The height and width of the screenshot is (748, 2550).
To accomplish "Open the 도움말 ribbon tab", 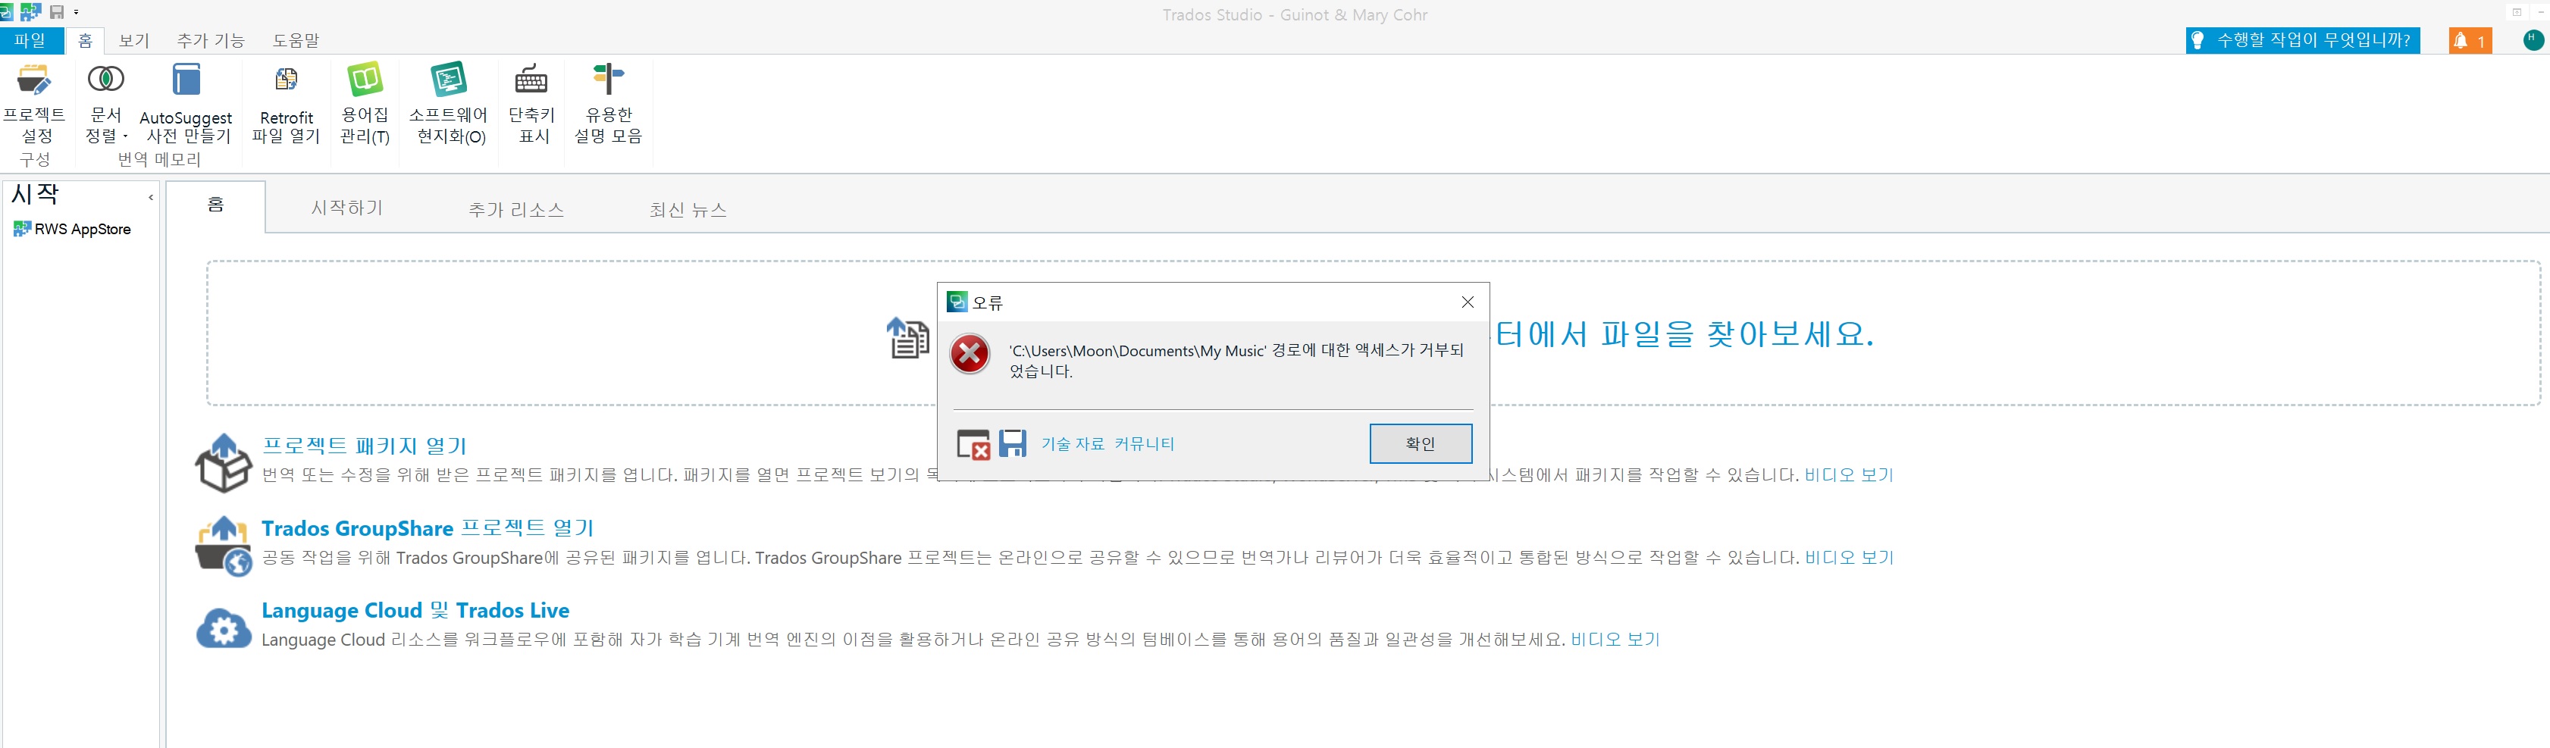I will pyautogui.click(x=296, y=41).
